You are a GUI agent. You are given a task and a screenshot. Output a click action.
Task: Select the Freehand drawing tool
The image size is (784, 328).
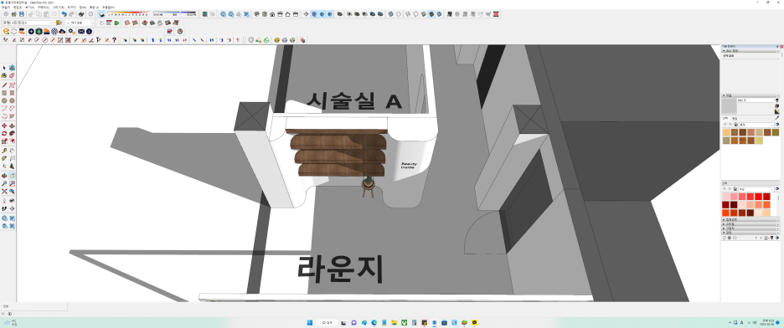pyautogui.click(x=12, y=85)
